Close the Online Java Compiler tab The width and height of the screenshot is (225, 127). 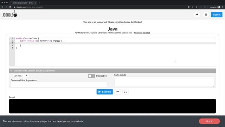pyautogui.click(x=35, y=3)
